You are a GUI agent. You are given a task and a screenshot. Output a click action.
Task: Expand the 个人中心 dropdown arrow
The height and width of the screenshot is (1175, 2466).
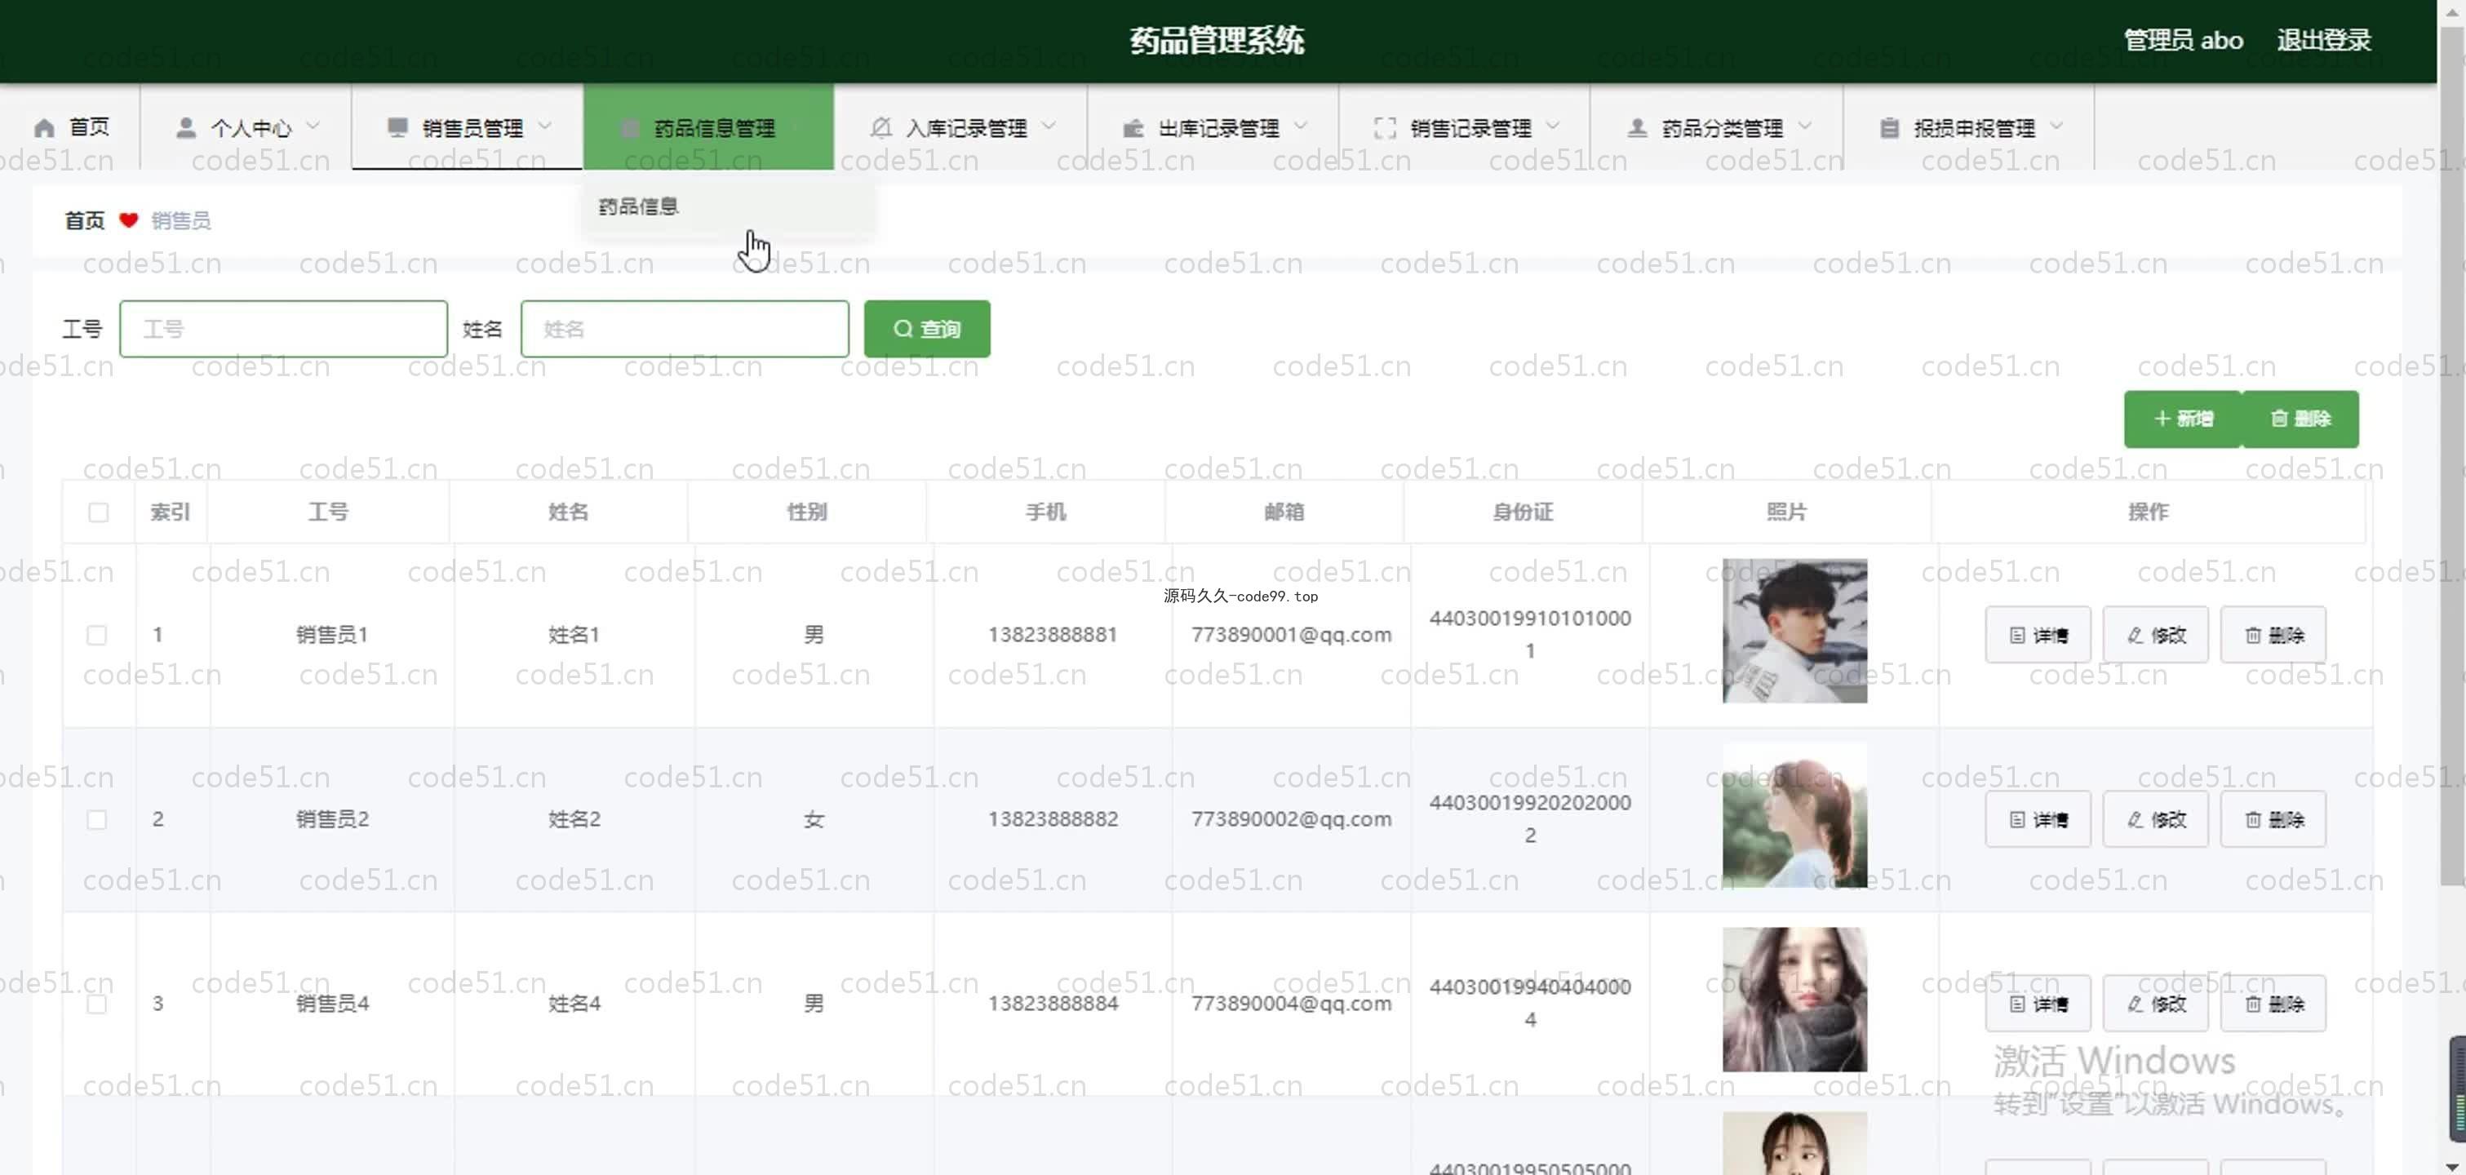(x=313, y=126)
